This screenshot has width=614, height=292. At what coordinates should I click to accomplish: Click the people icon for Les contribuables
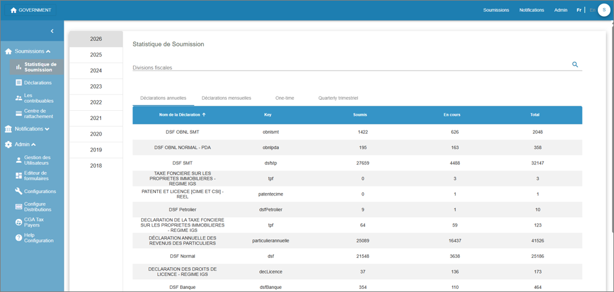[x=19, y=98]
